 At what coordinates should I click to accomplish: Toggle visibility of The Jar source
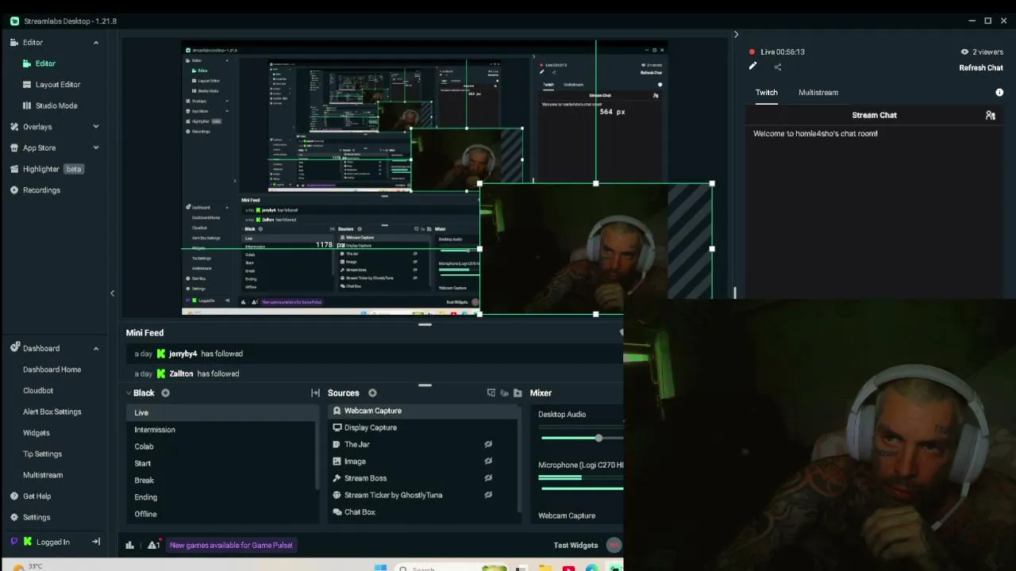click(488, 444)
